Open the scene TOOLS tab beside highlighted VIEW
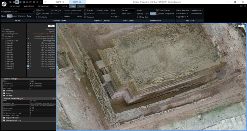This screenshot has width=247, height=131. coord(81,6)
